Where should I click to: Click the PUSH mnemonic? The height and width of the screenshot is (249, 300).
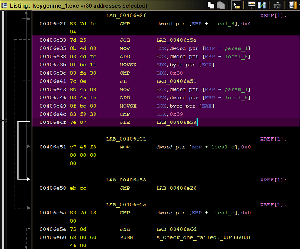point(127,237)
